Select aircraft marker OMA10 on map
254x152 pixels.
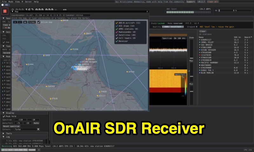pos(61,21)
